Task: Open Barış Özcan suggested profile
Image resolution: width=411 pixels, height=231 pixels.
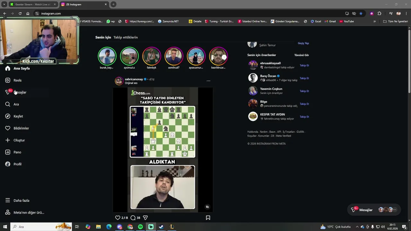Action: (x=268, y=76)
